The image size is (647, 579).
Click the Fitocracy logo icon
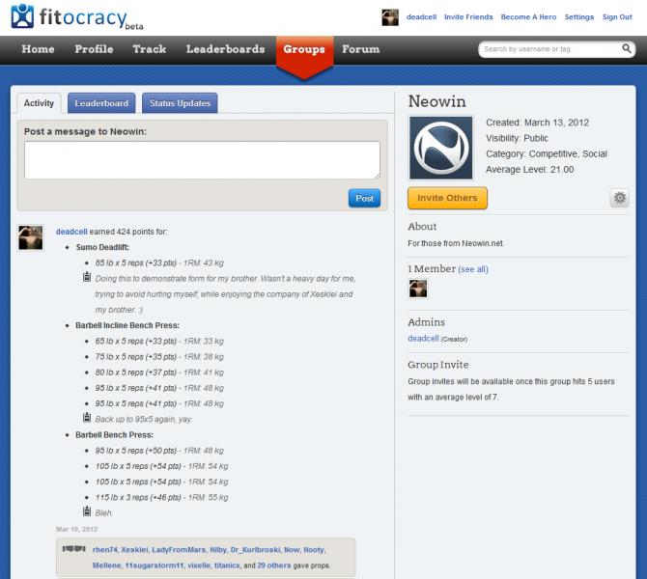(x=22, y=16)
